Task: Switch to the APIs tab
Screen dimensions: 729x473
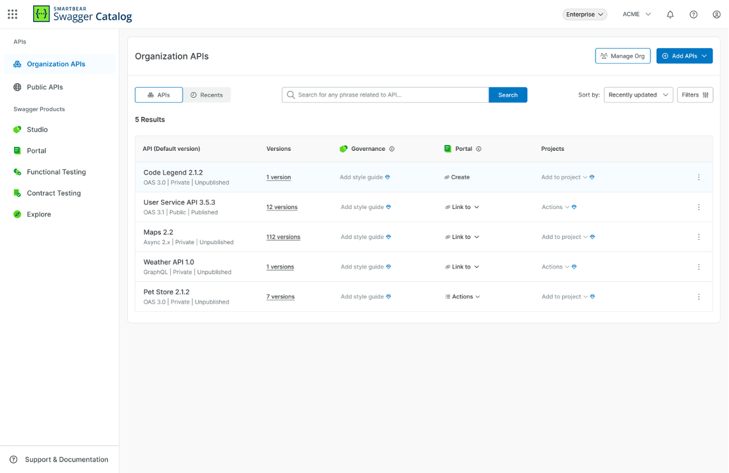Action: (158, 95)
